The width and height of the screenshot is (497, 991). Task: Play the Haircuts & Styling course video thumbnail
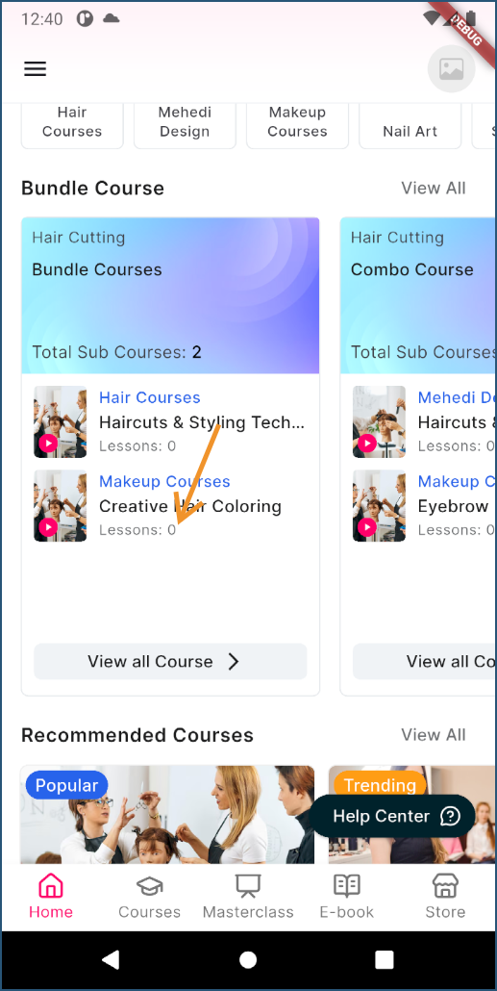click(60, 421)
